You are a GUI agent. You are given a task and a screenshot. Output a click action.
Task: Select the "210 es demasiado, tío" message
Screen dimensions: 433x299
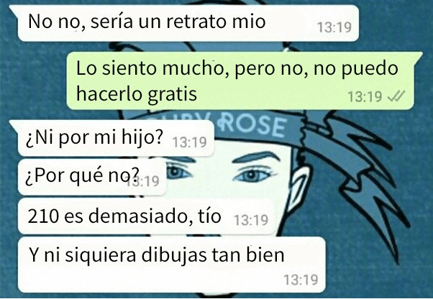(x=147, y=216)
